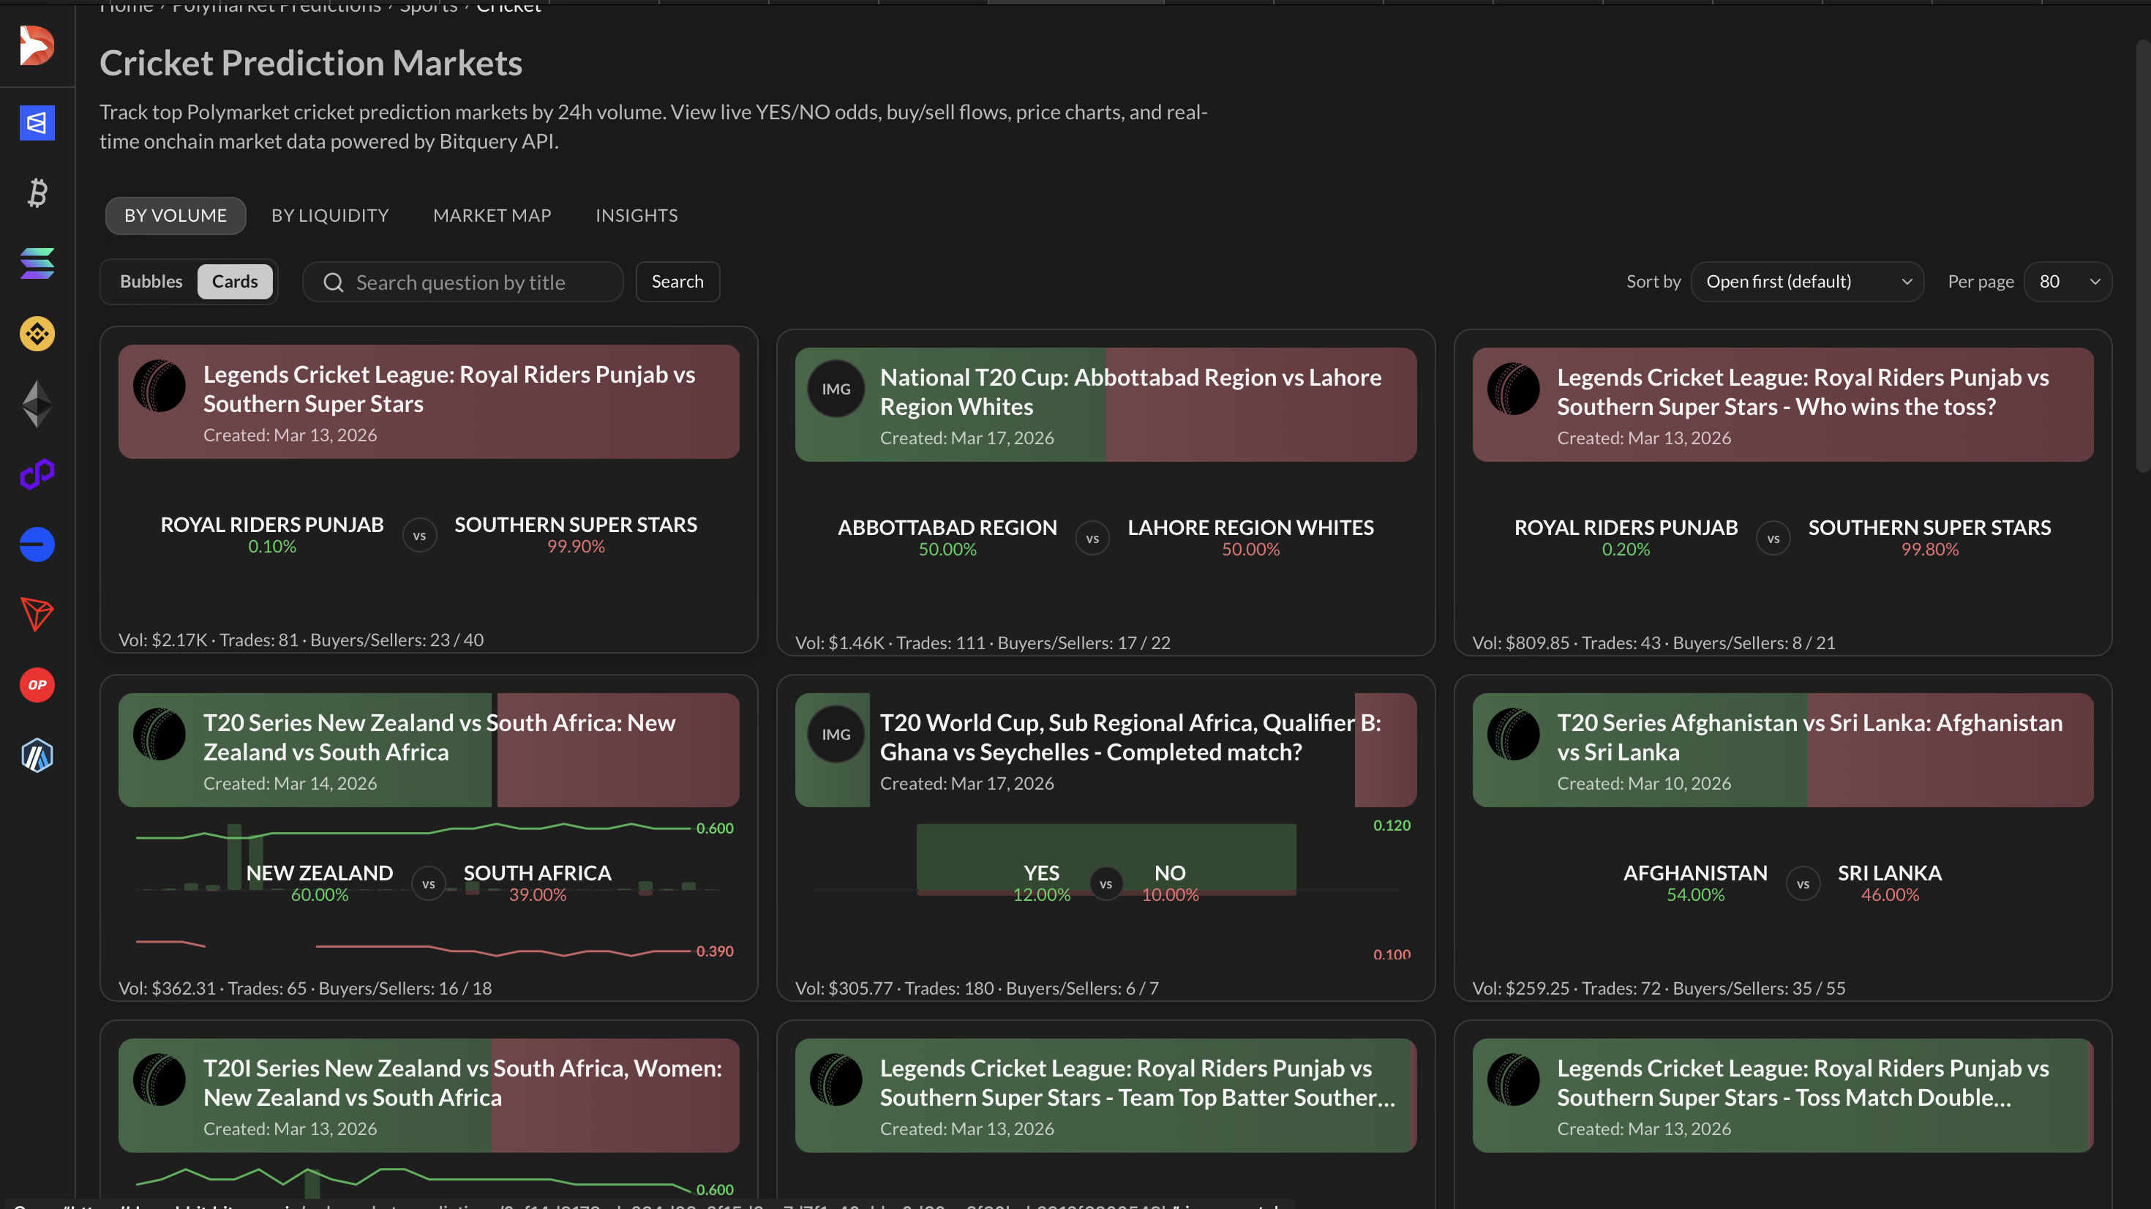Select the Tron network icon
This screenshot has width=2151, height=1209.
pyautogui.click(x=37, y=614)
